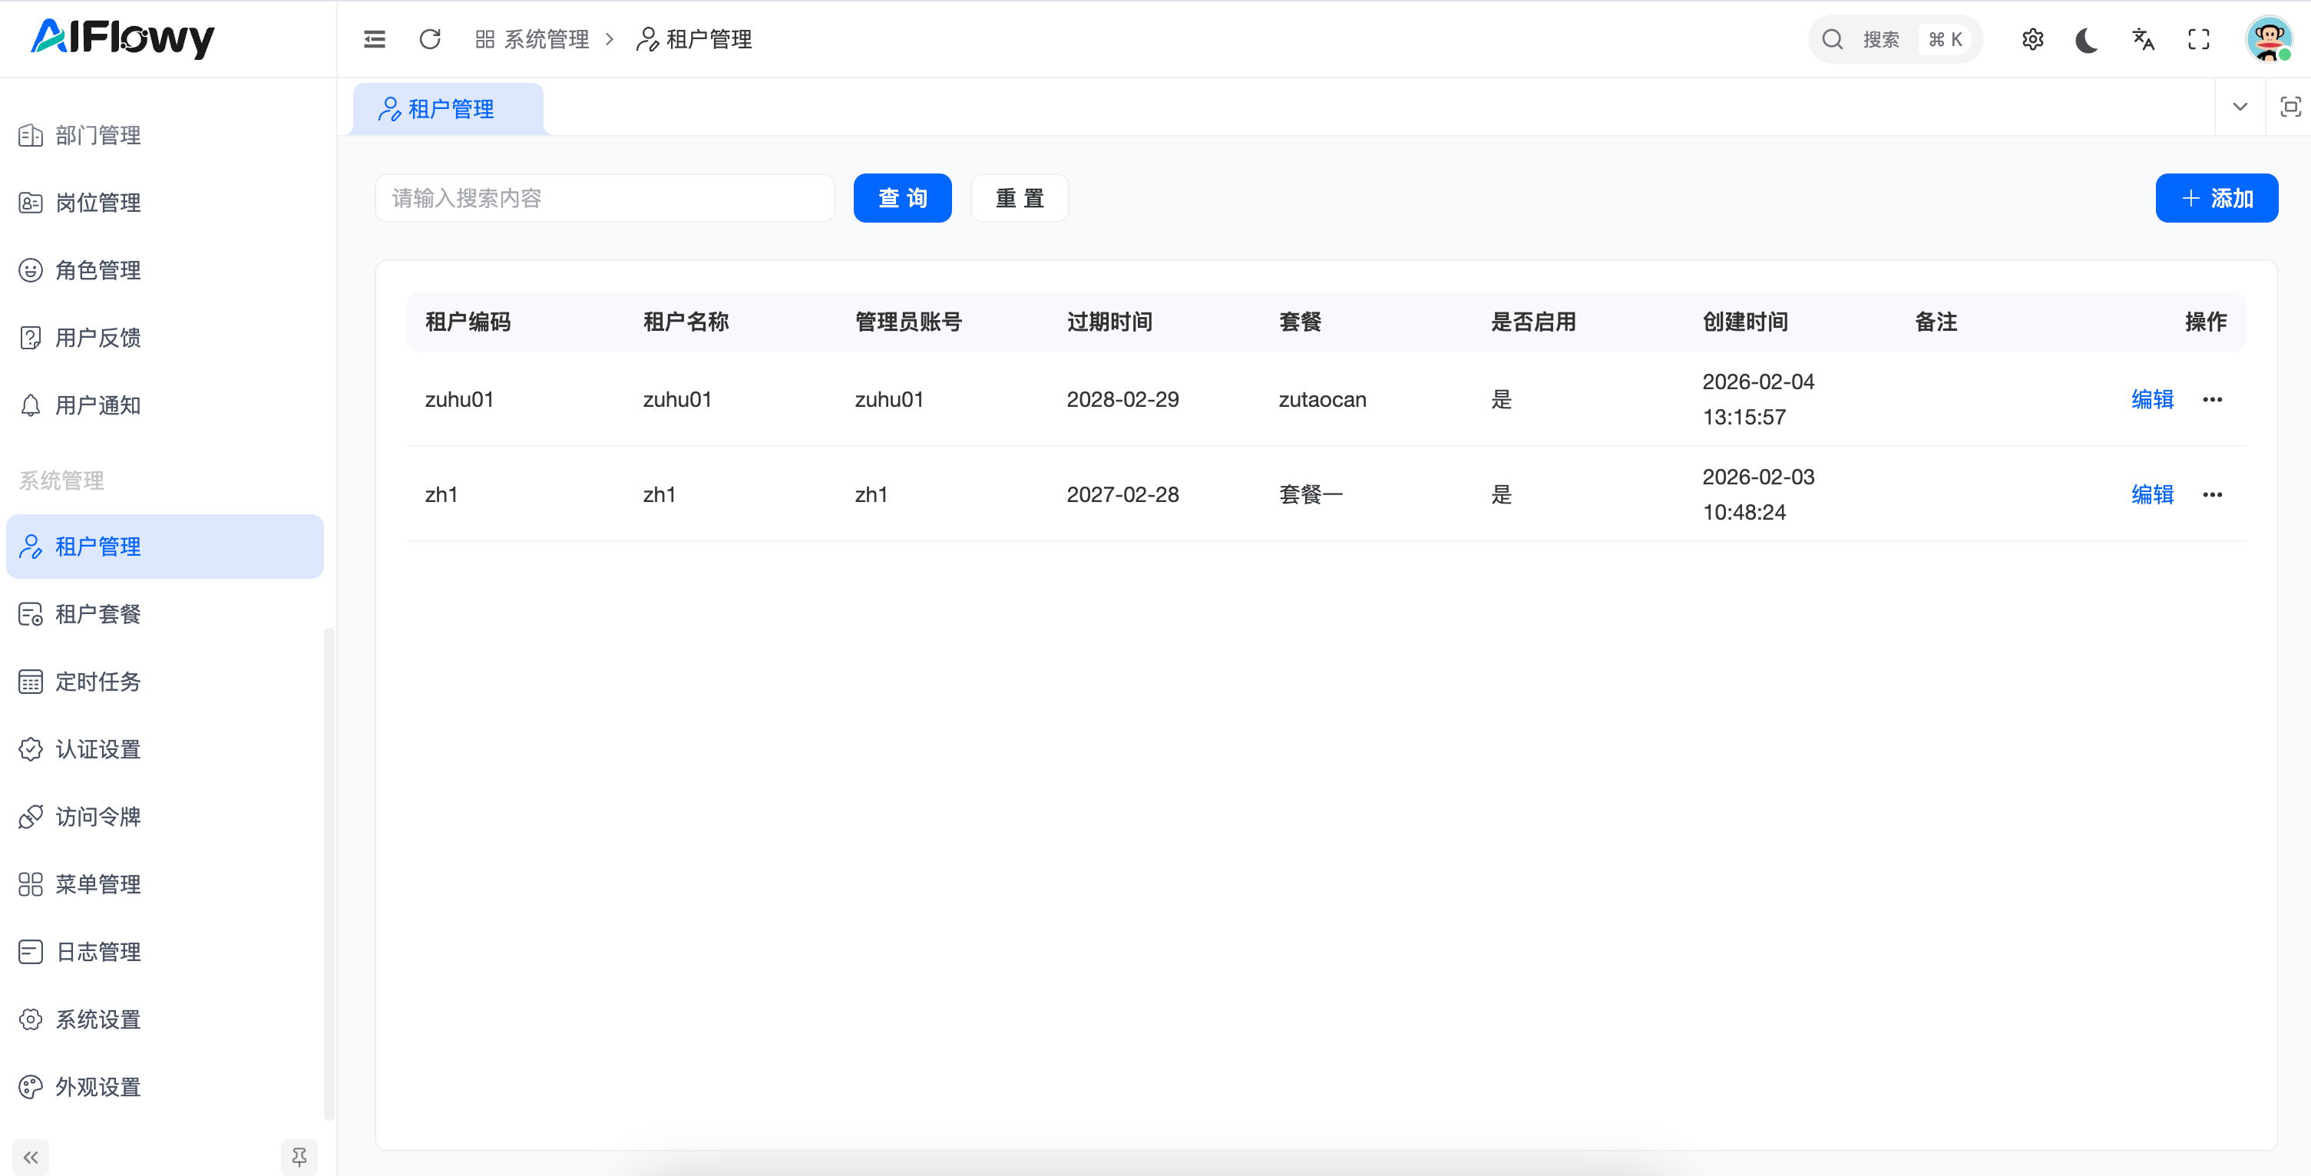This screenshot has width=2311, height=1176.
Task: Collapse sidebar with double-chevron button
Action: click(x=31, y=1156)
